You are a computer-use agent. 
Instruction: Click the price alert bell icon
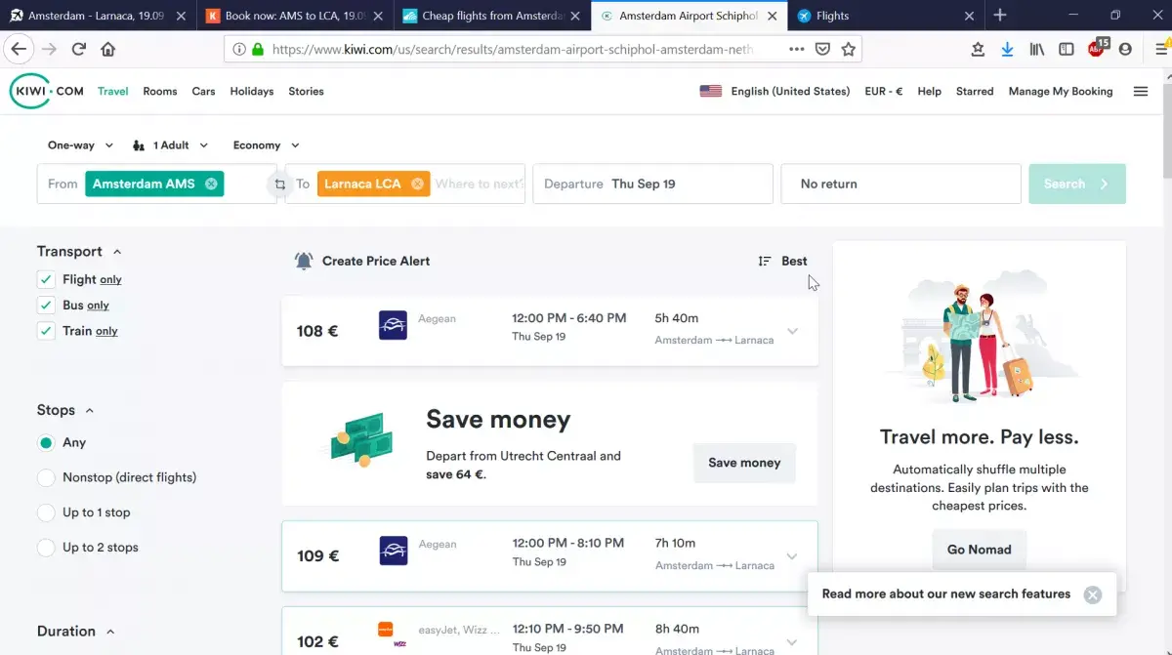[x=304, y=261]
